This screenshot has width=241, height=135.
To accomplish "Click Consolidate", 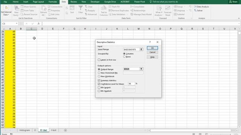I will point(137,7).
